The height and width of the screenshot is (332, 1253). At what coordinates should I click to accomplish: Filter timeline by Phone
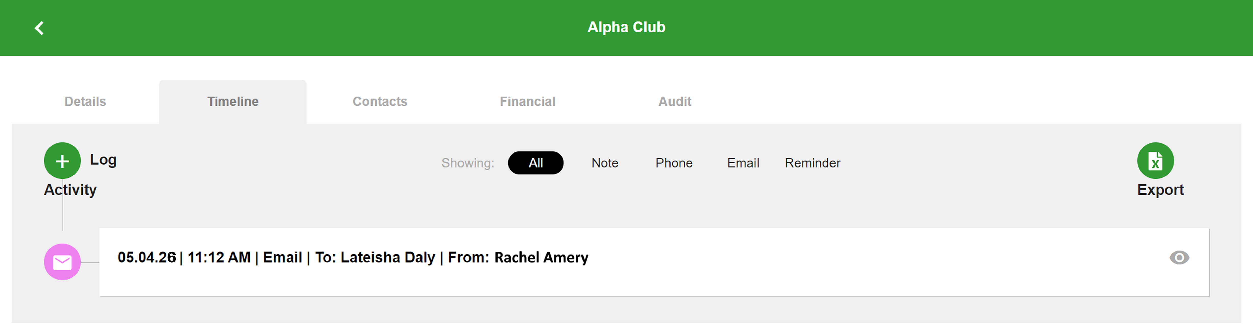coord(674,163)
